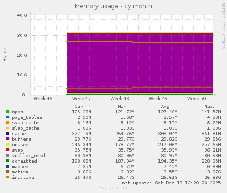The width and height of the screenshot is (227, 193).
Task: Click the 'Avg:' column header
Action: pos(166,107)
